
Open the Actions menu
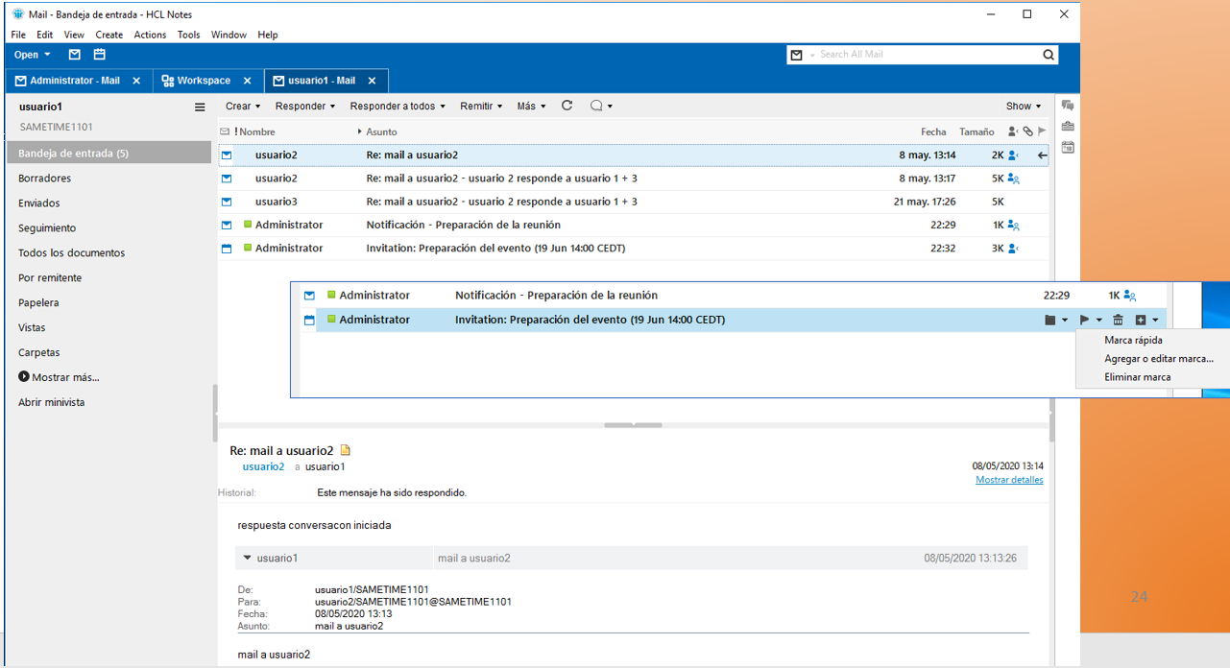pyautogui.click(x=150, y=35)
